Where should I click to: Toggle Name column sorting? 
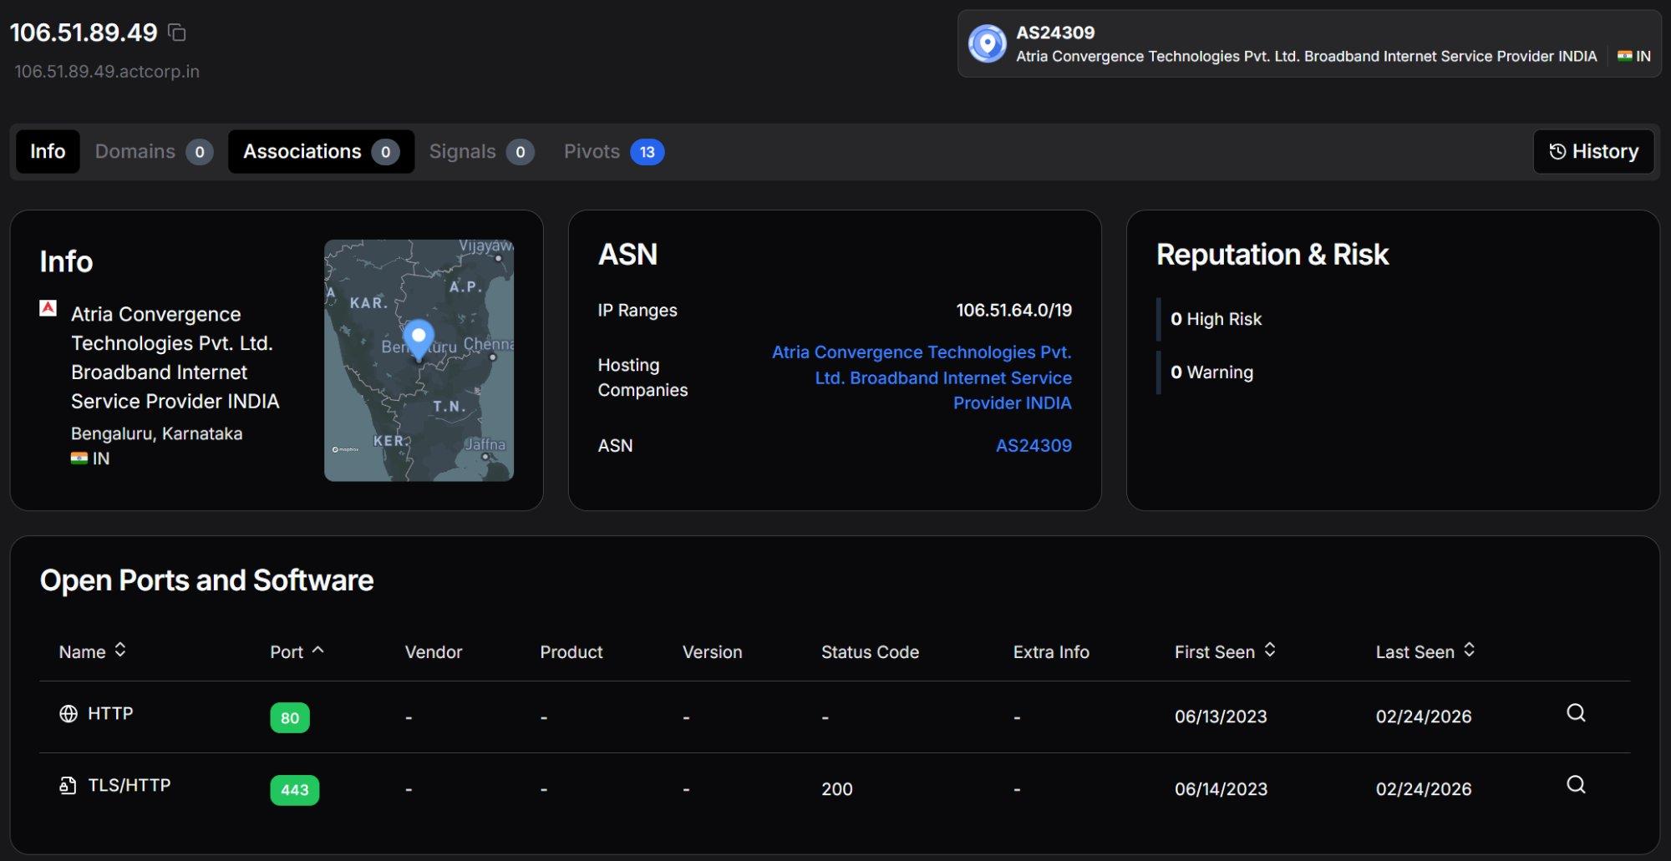[121, 651]
